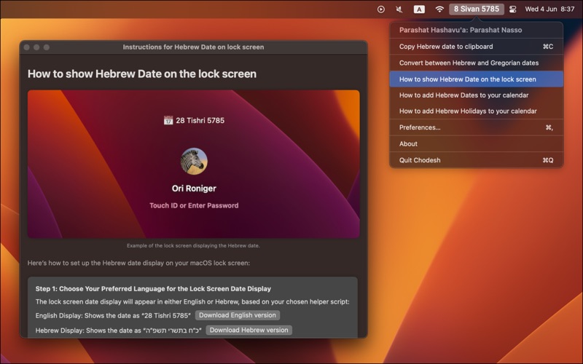Click the 'English Display: Shows the date as' line
Viewport: 583px width, 364px height.
[113, 316]
